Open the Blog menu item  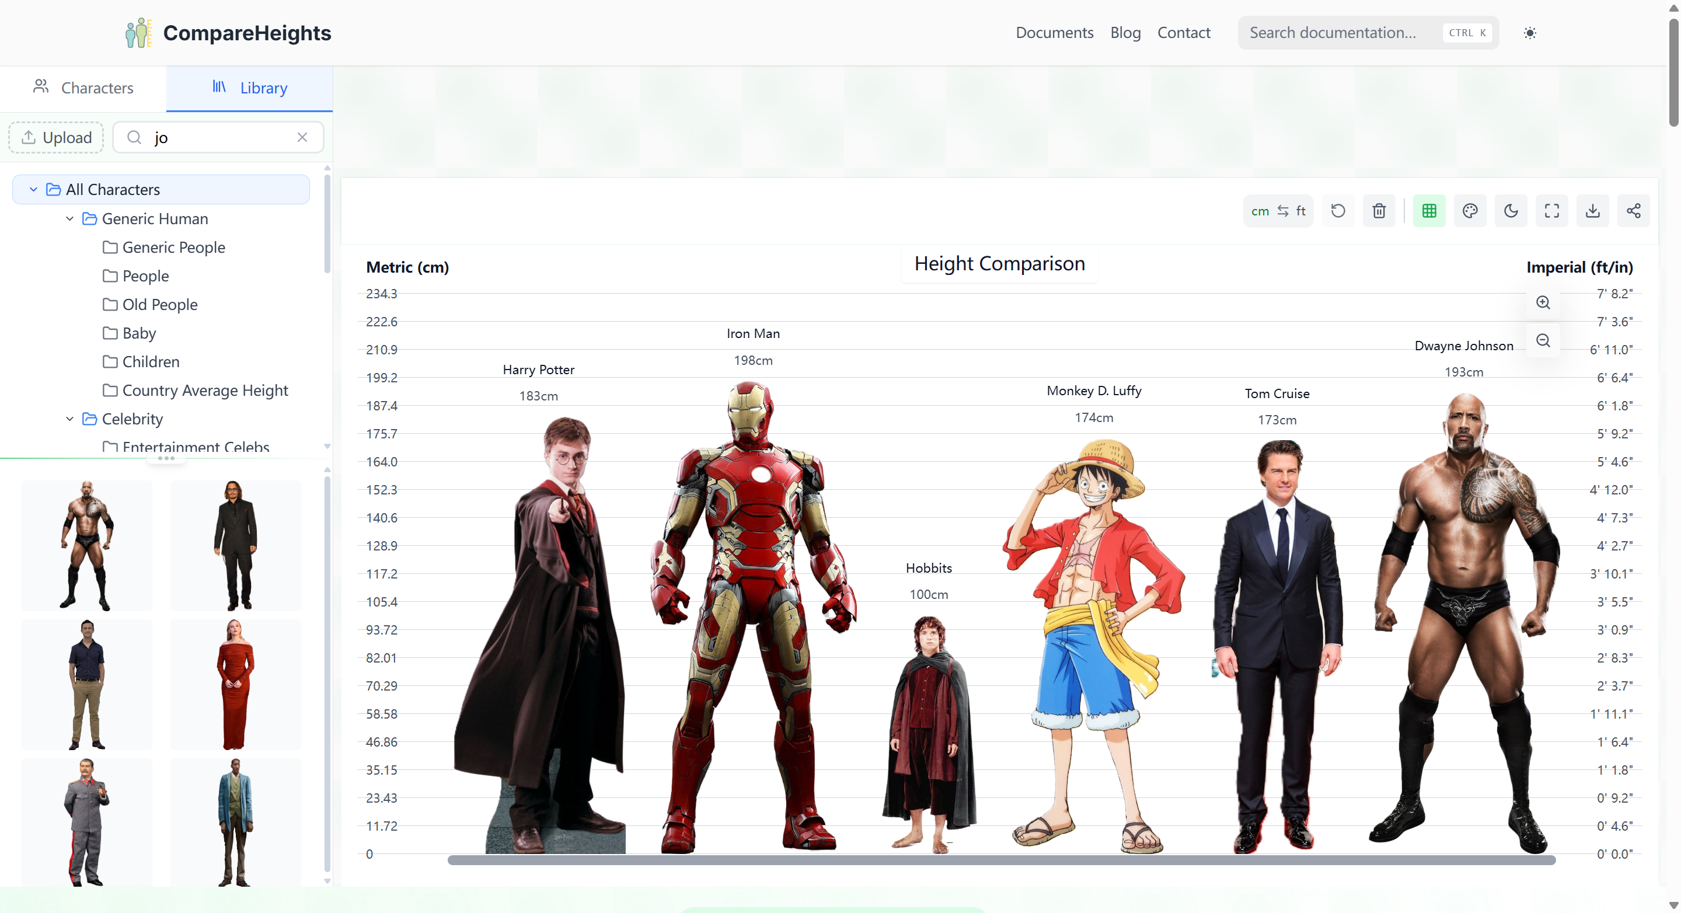pyautogui.click(x=1125, y=32)
